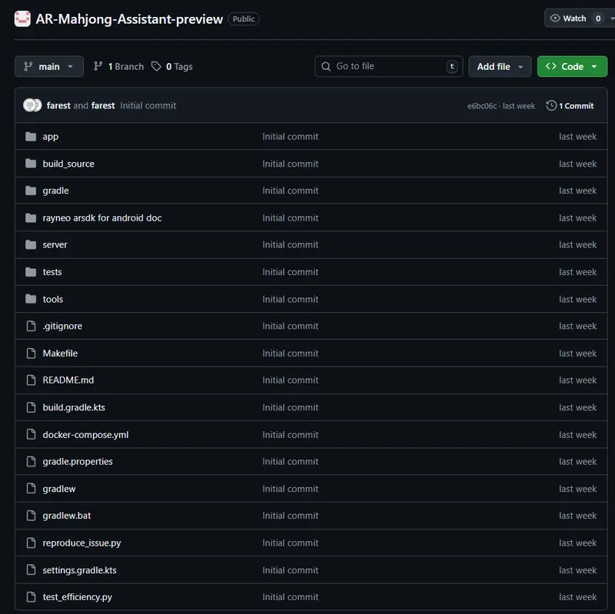Expand the Add file dropdown

coord(500,67)
